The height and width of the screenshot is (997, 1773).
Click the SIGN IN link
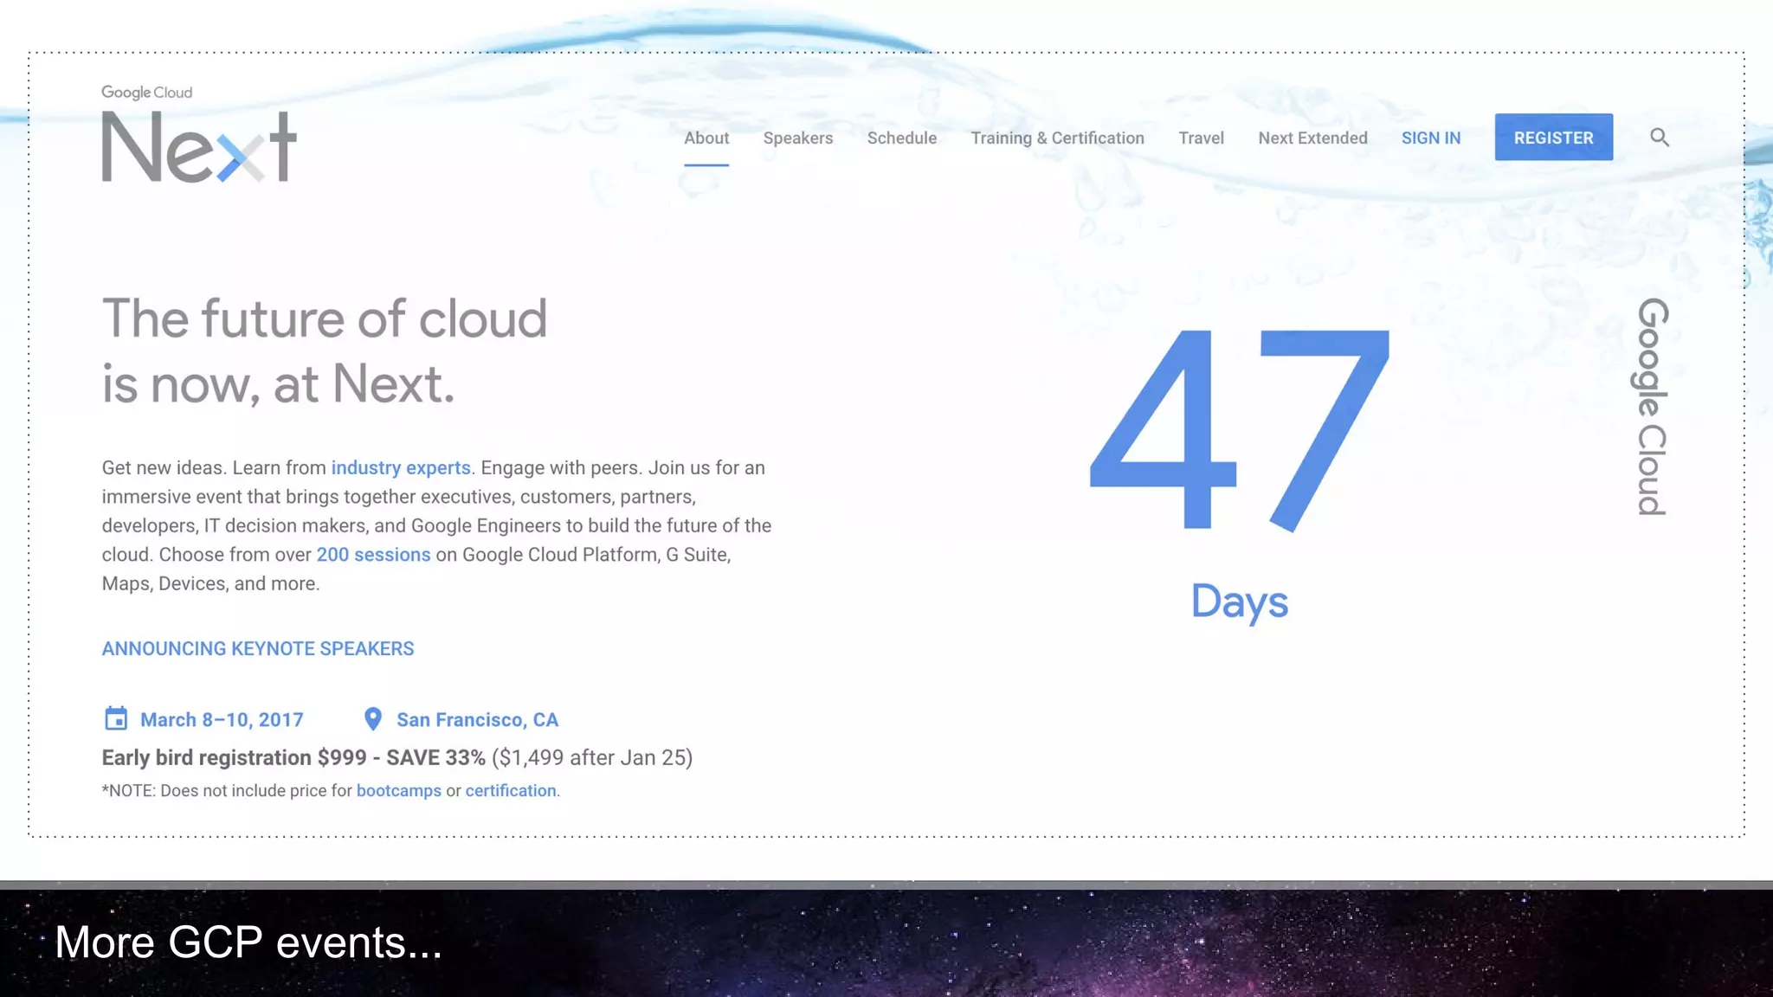coord(1430,138)
